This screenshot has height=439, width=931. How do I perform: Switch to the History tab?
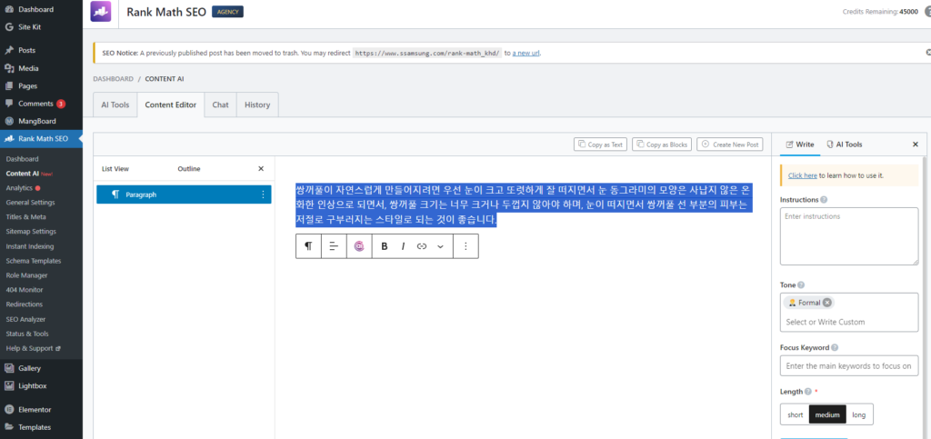[257, 105]
